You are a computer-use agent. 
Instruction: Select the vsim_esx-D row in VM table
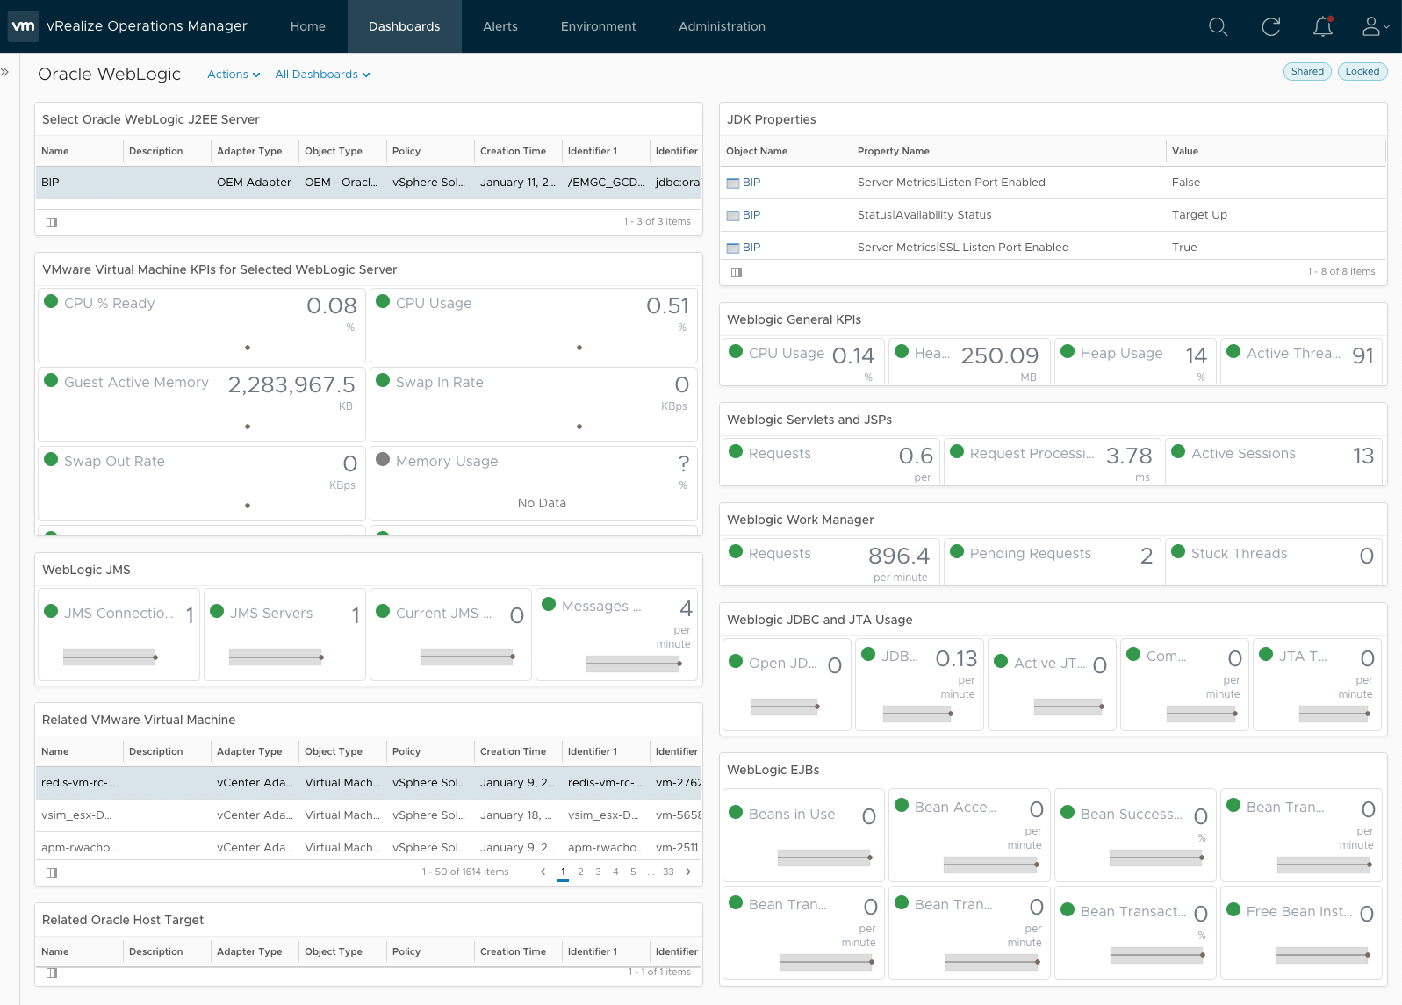click(369, 815)
